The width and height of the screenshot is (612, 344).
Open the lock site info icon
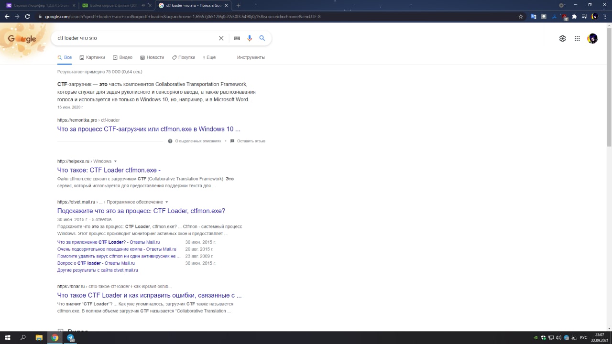pos(41,16)
